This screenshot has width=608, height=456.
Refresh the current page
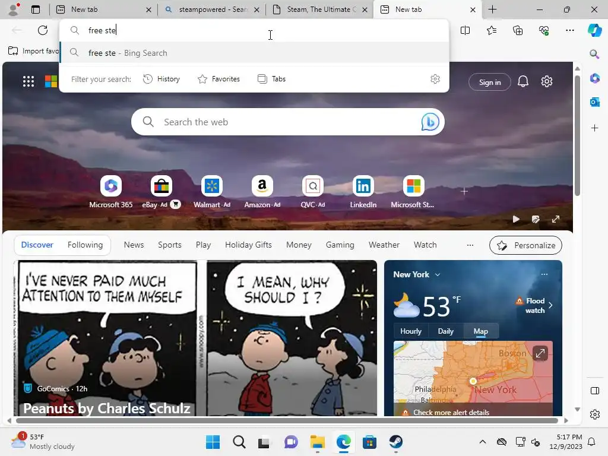[43, 30]
